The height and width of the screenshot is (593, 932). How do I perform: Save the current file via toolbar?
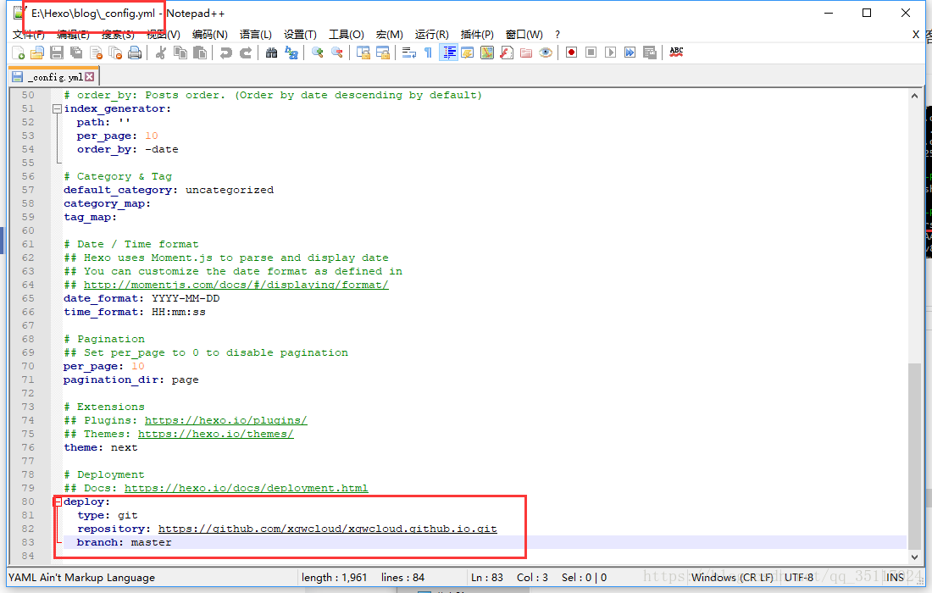(57, 53)
